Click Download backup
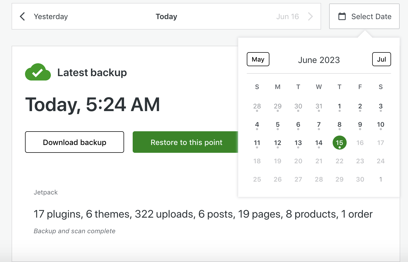 (x=74, y=142)
